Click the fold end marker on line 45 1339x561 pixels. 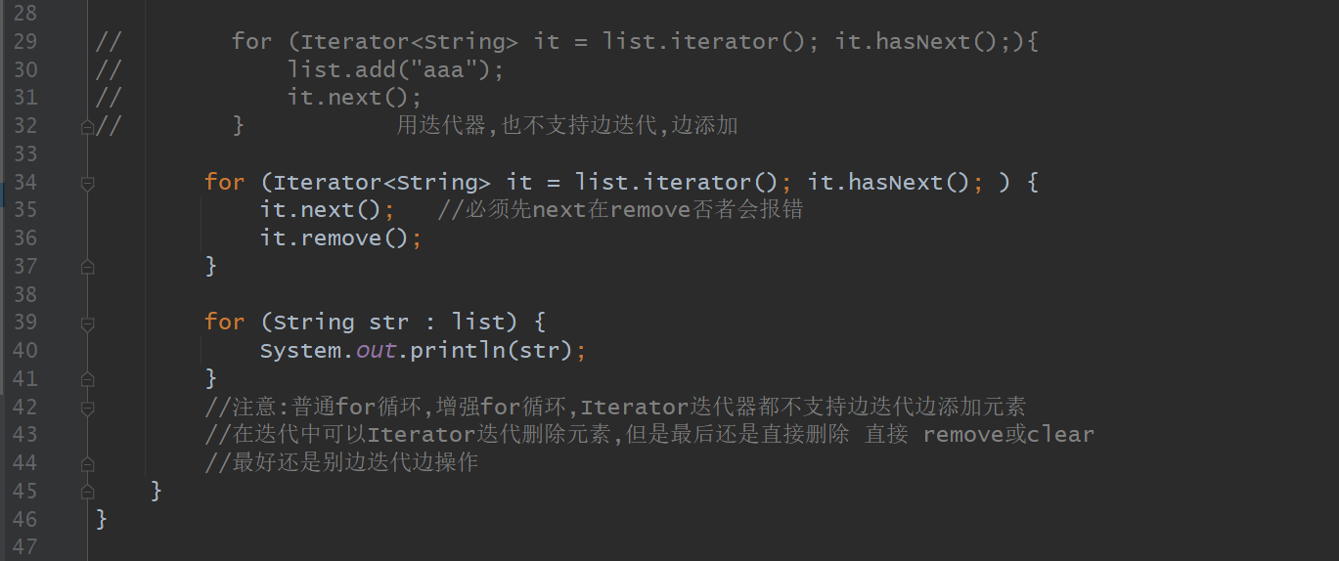coord(87,491)
